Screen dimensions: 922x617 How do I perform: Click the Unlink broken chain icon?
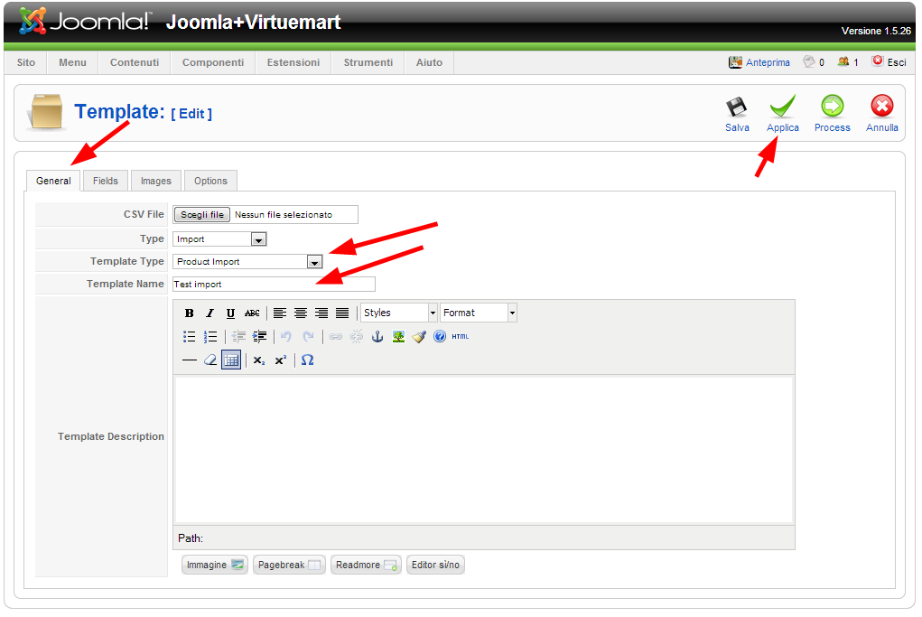coord(357,337)
